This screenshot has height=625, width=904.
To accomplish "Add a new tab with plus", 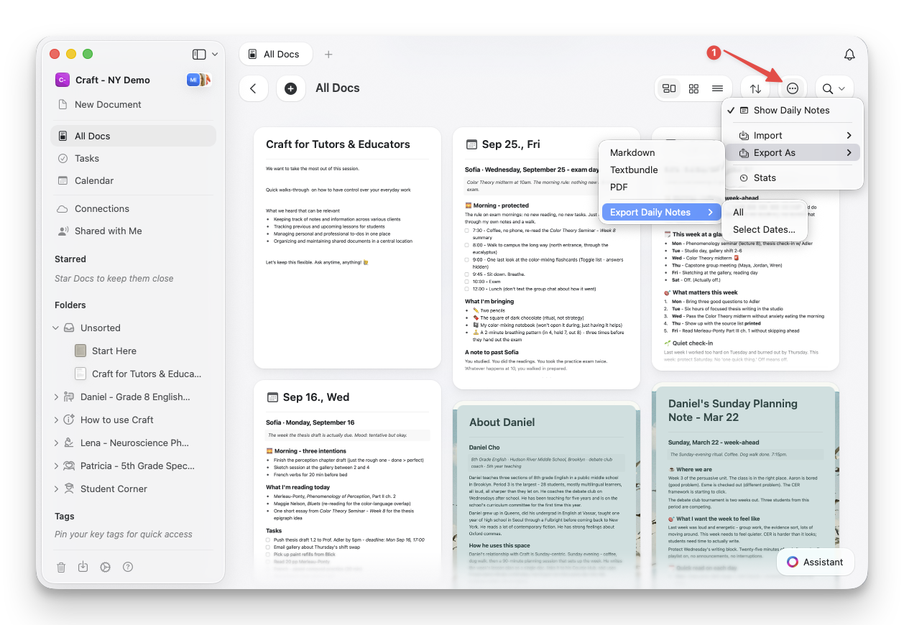I will (x=328, y=54).
